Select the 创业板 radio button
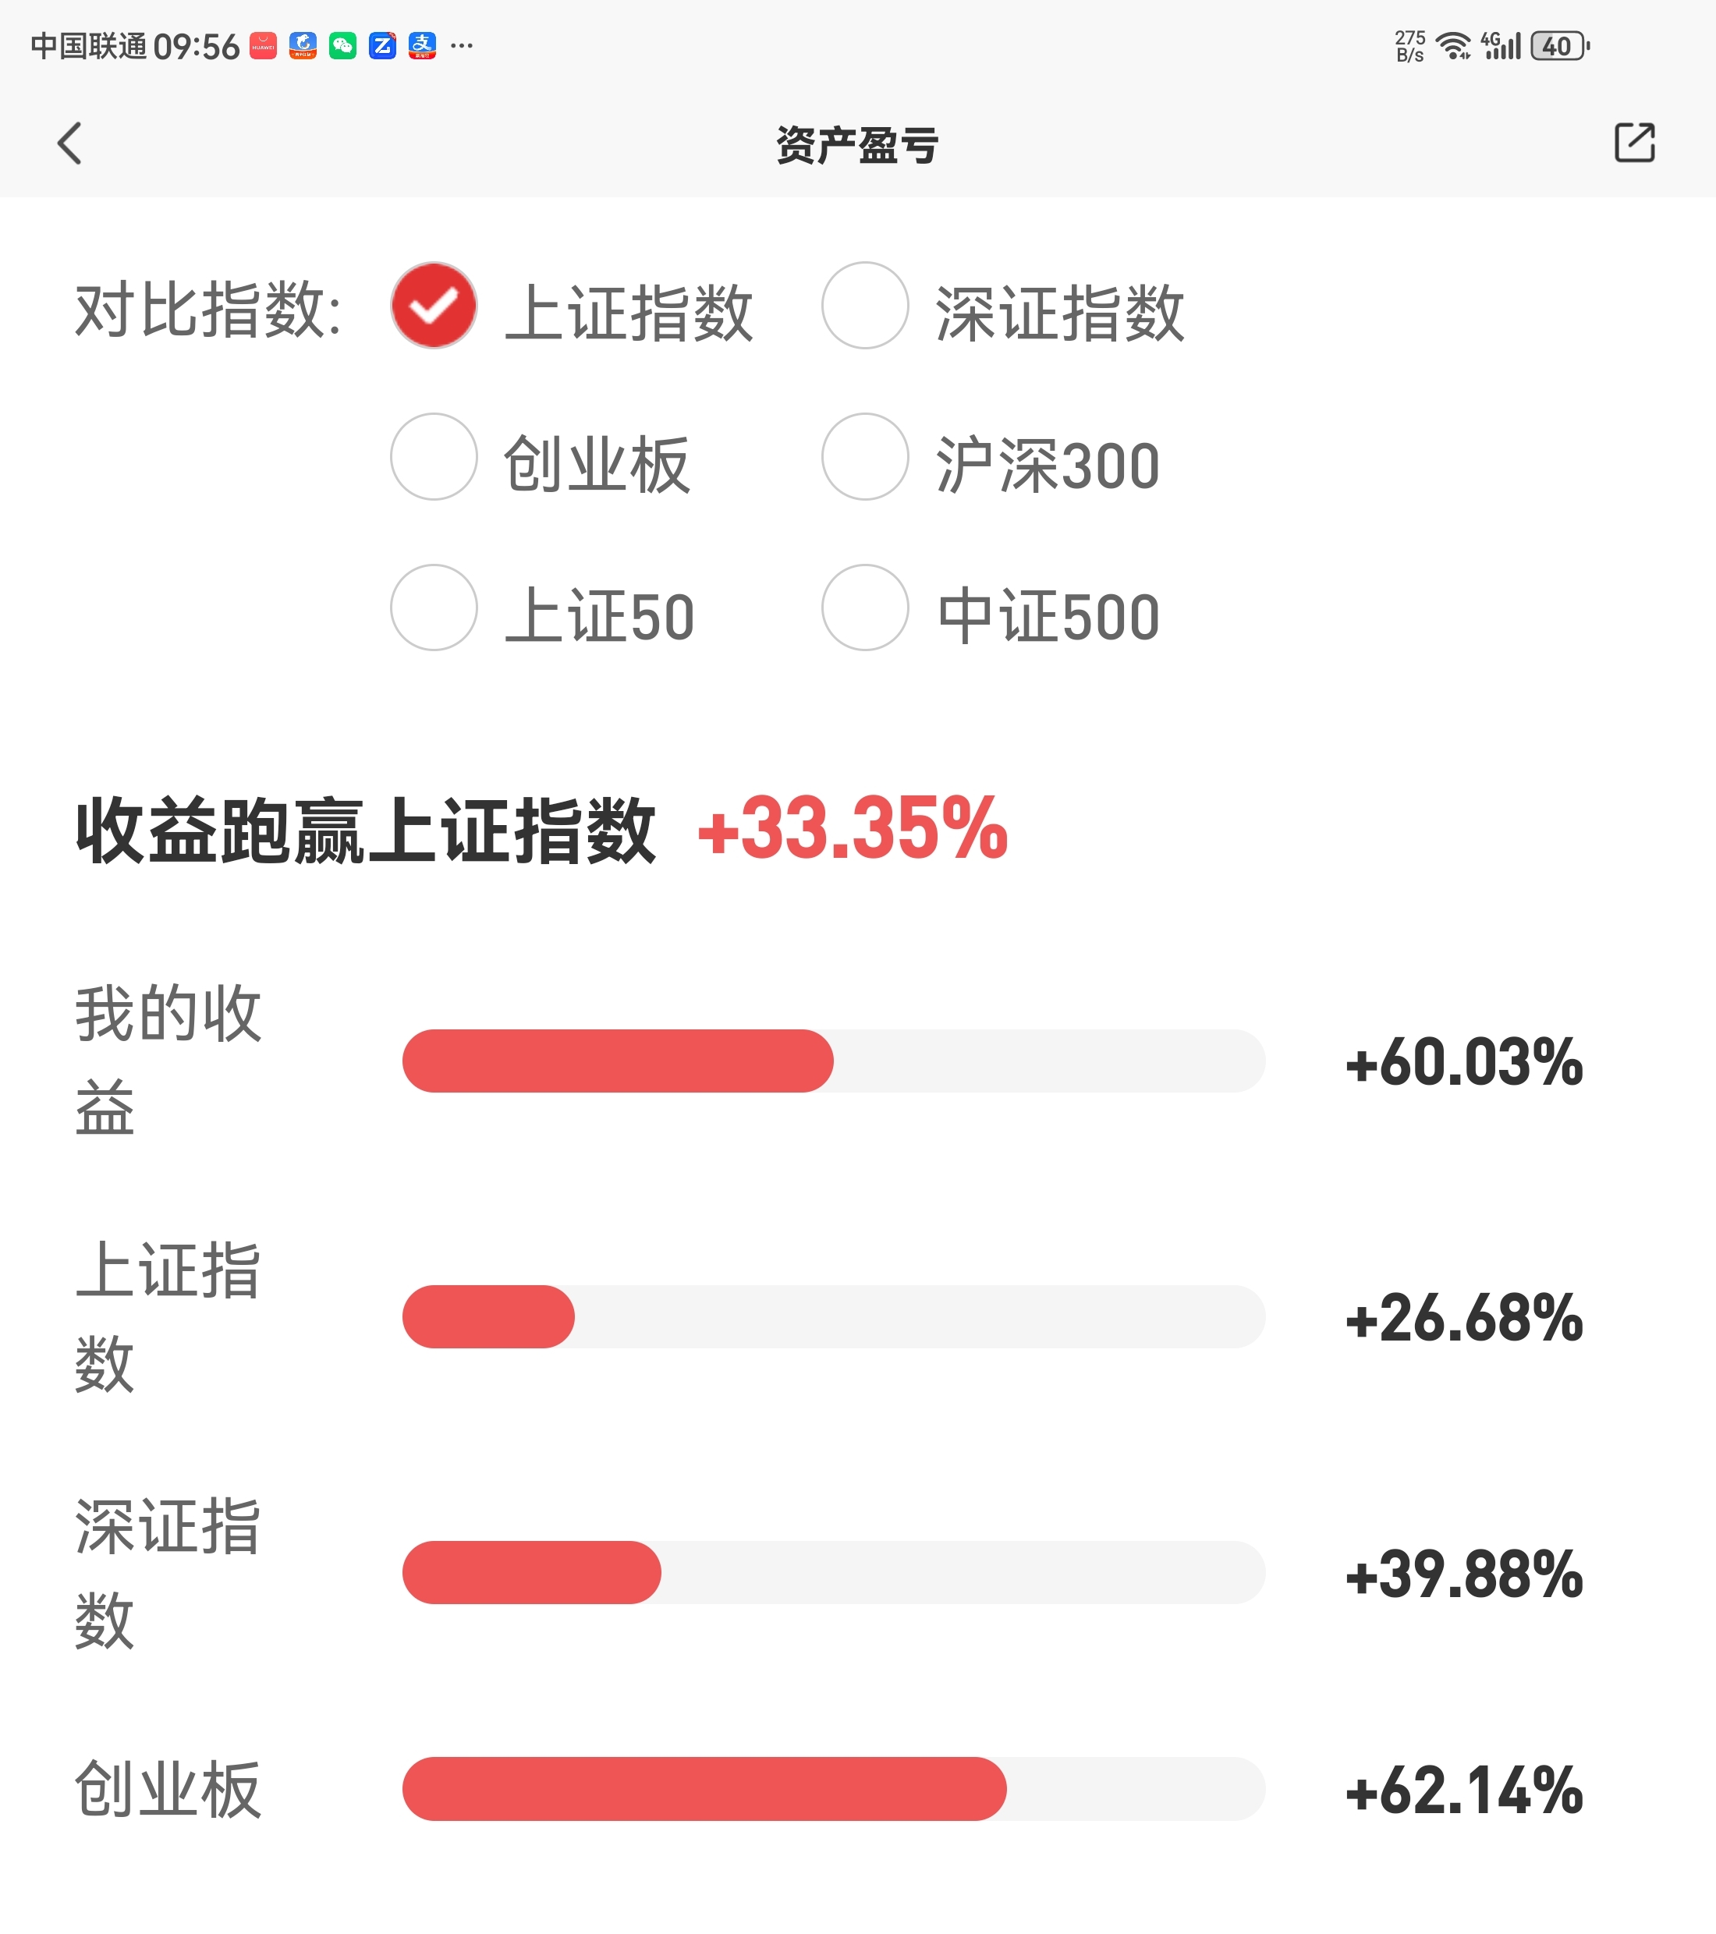 click(434, 457)
